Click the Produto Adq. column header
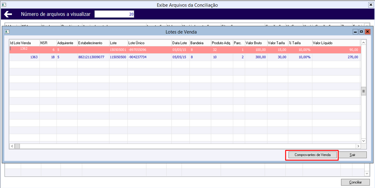Viewport: 375px width, 188px height. (222, 43)
